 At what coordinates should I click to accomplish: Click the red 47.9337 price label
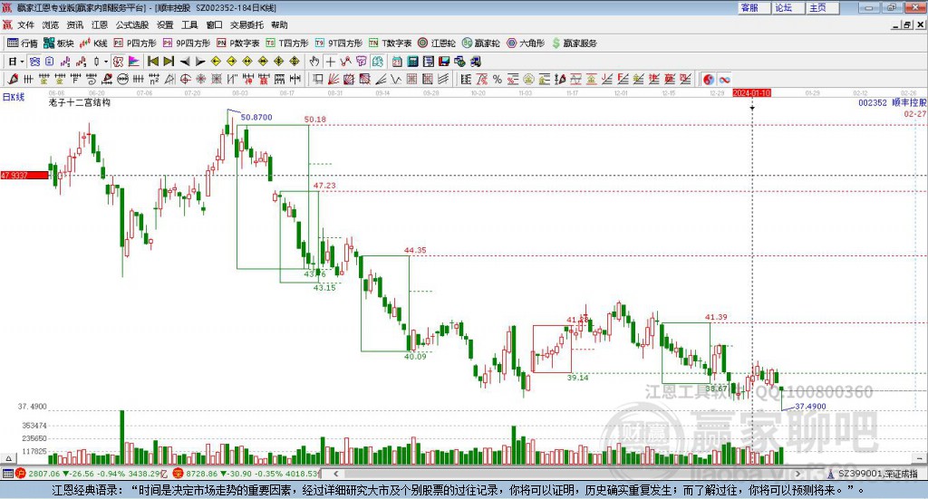click(x=24, y=176)
